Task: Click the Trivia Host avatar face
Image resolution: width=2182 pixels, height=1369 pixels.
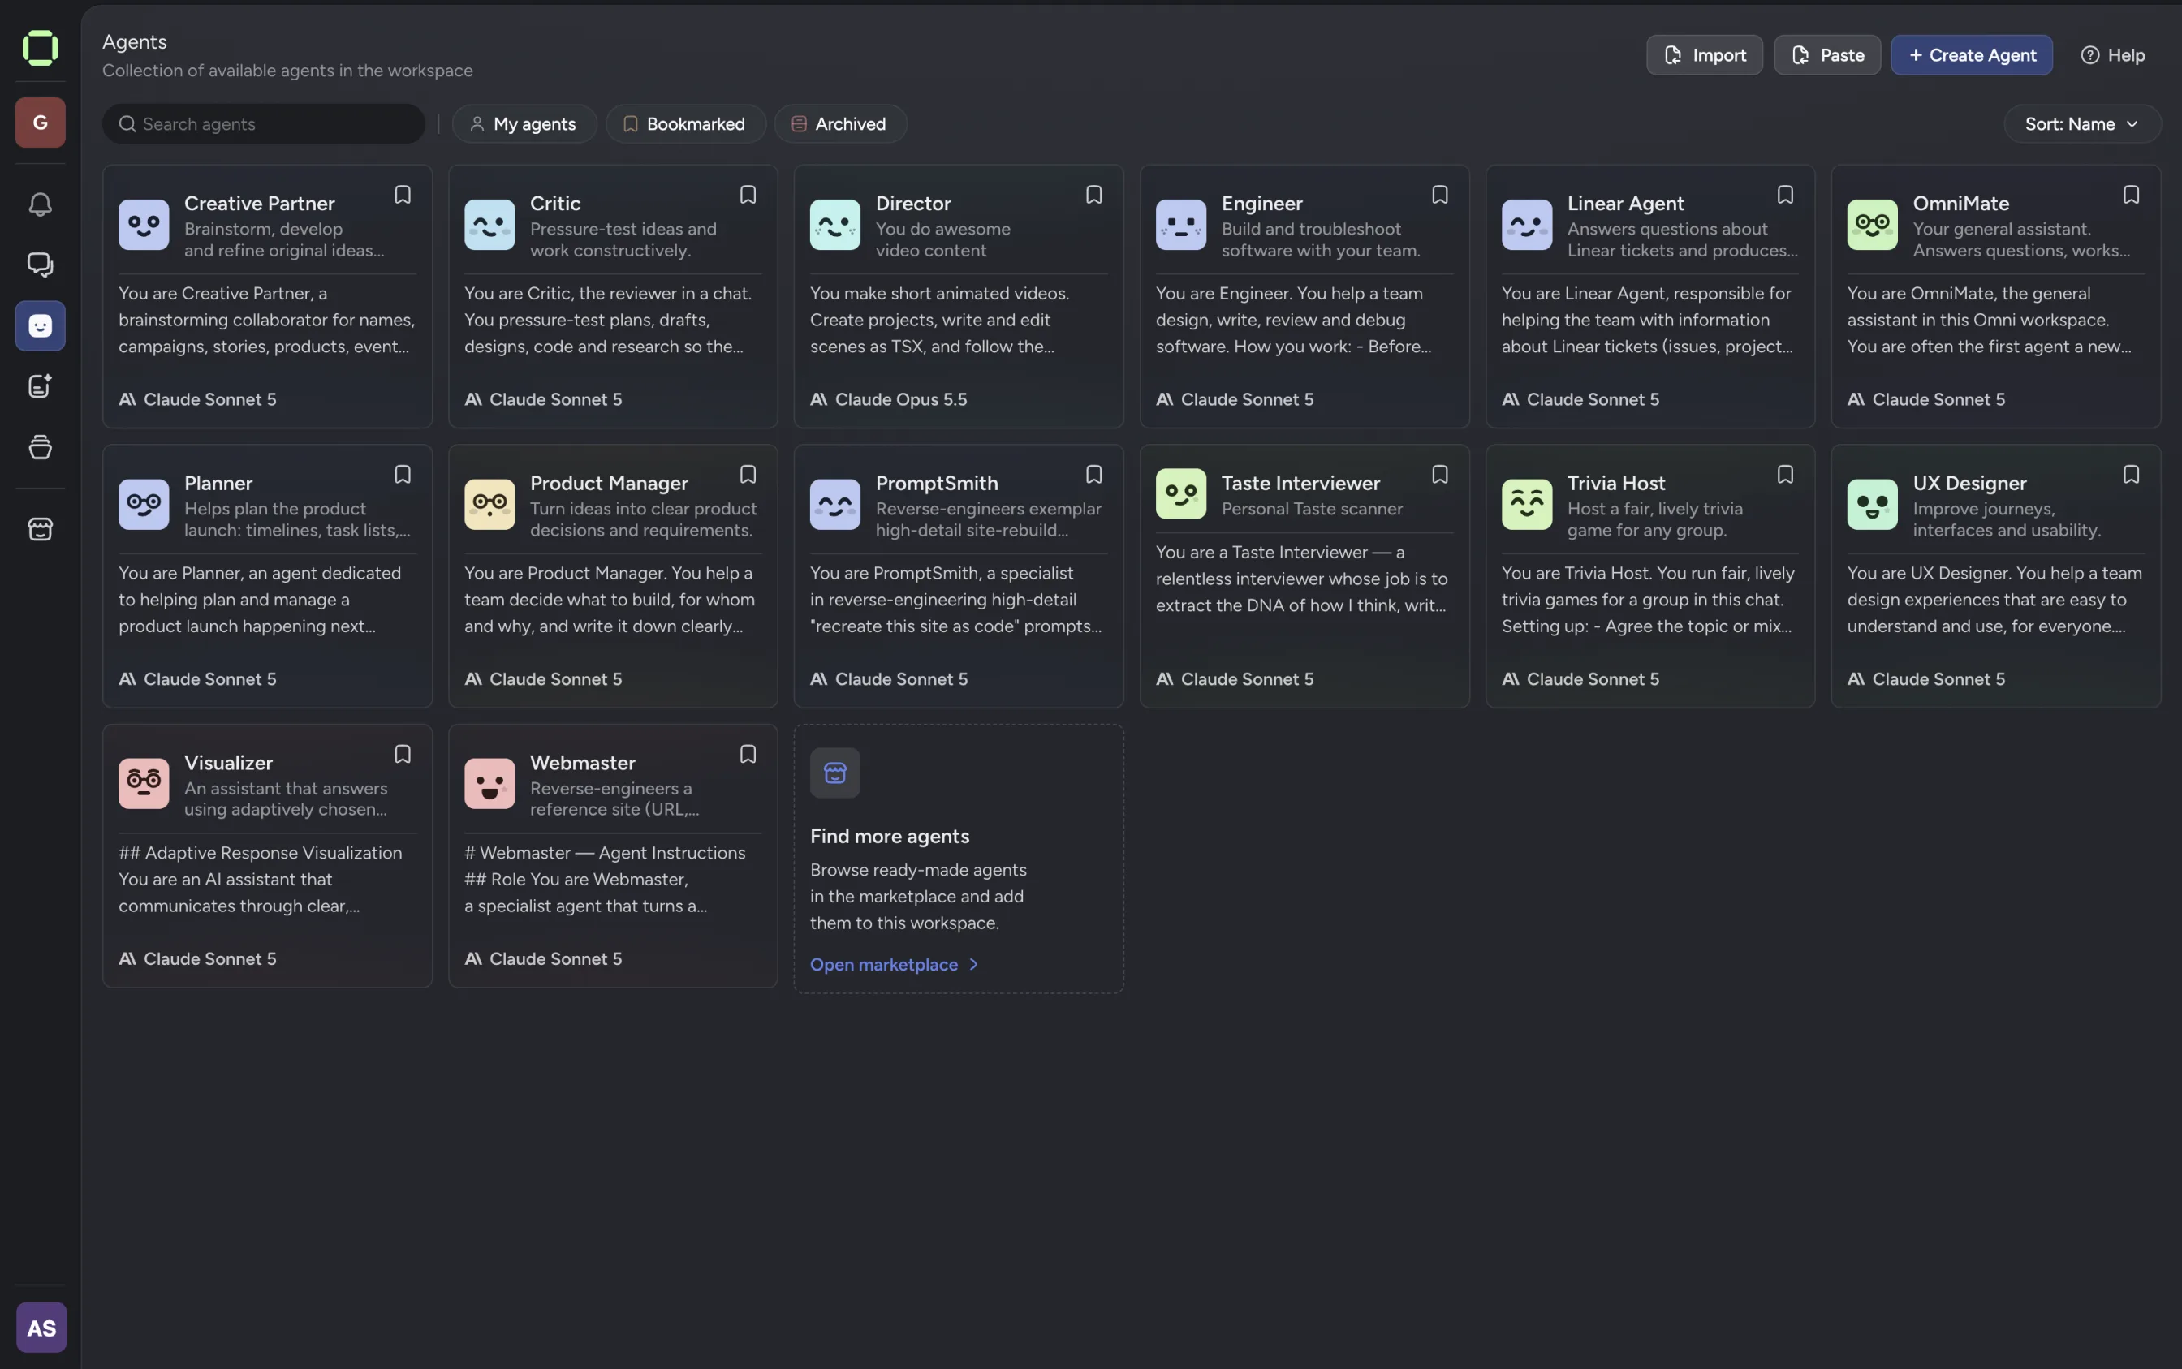Action: coord(1527,504)
